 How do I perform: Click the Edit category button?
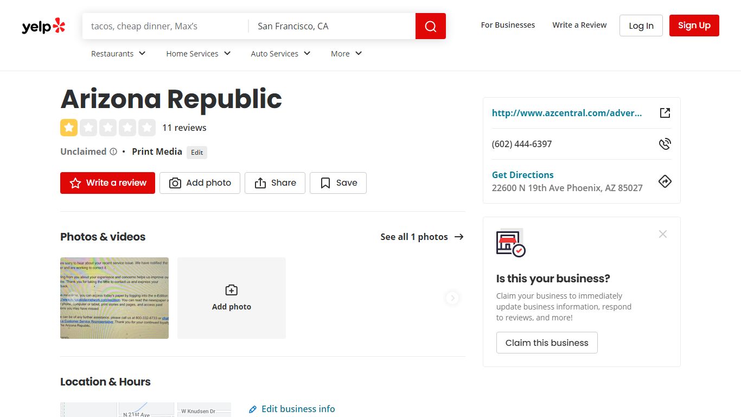(x=197, y=153)
